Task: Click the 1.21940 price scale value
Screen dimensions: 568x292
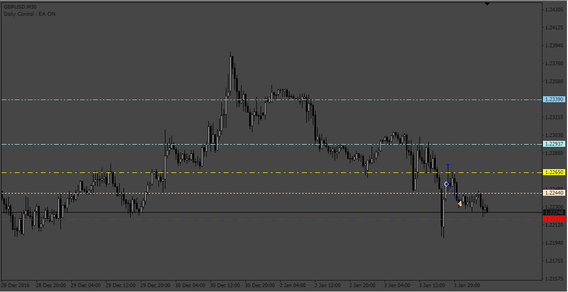Action: [x=553, y=243]
